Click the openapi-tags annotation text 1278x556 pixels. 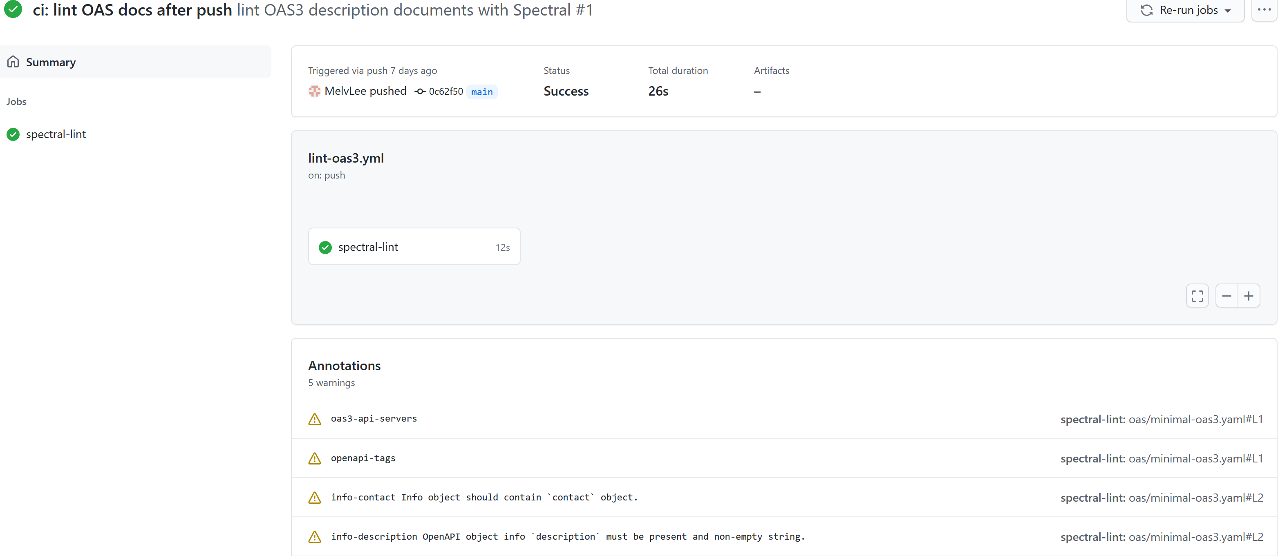(x=363, y=458)
